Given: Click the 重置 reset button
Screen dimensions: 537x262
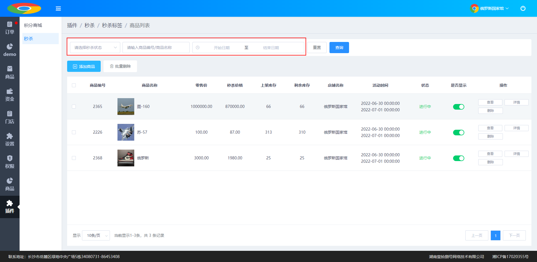Looking at the screenshot, I should tap(317, 48).
